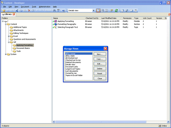Click the Cut scissors icon
171x128 pixels.
click(17, 11)
